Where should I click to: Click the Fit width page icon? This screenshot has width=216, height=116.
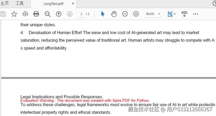[170, 14]
